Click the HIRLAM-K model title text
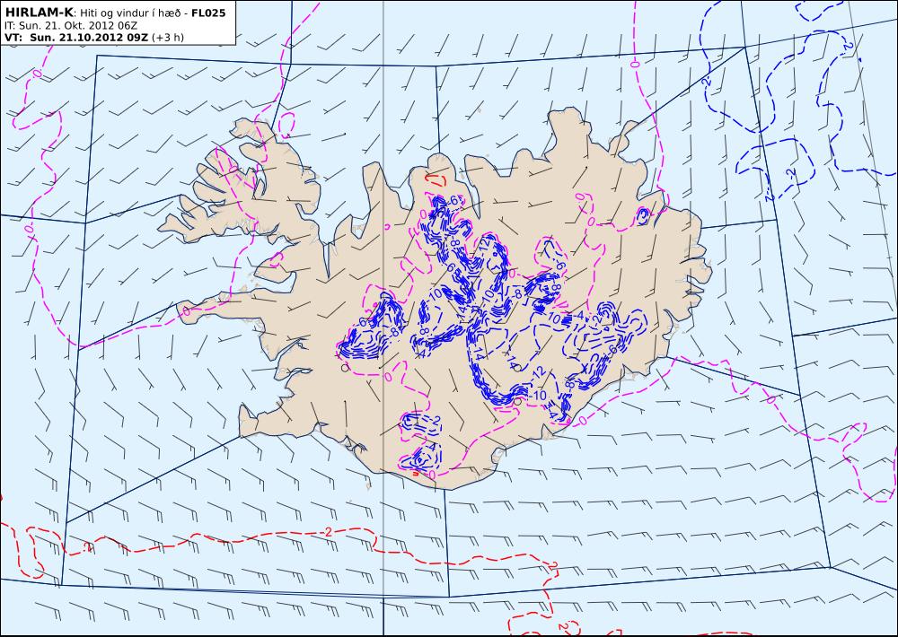 [x=40, y=13]
